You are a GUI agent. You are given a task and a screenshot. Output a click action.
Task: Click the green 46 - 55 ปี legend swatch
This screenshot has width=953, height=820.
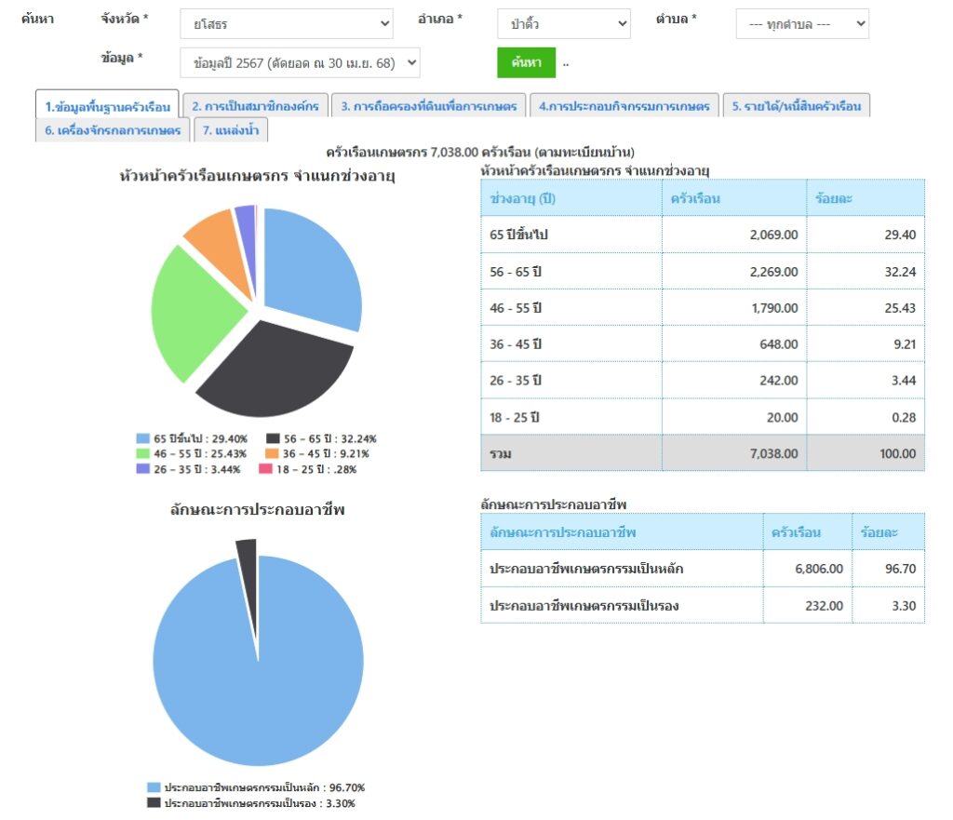tap(142, 453)
